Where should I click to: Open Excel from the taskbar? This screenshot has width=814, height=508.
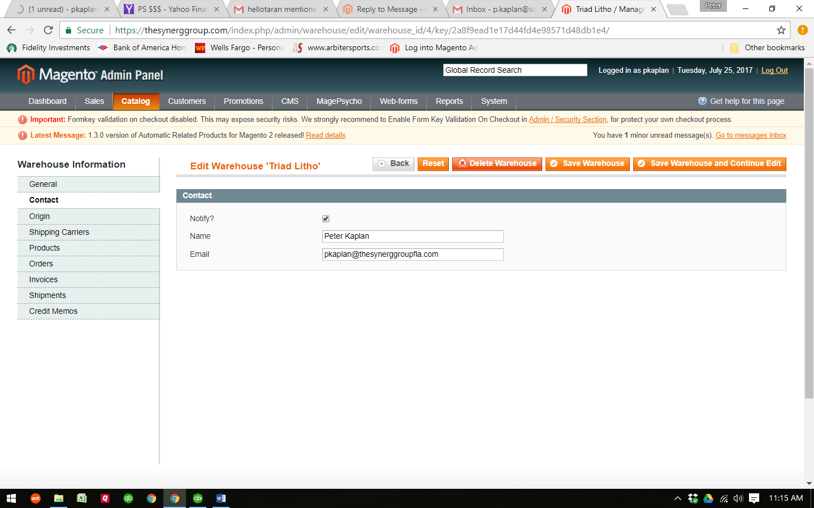[82, 498]
